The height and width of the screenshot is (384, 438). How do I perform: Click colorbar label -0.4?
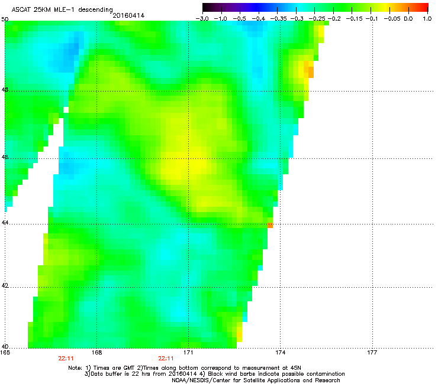259,19
